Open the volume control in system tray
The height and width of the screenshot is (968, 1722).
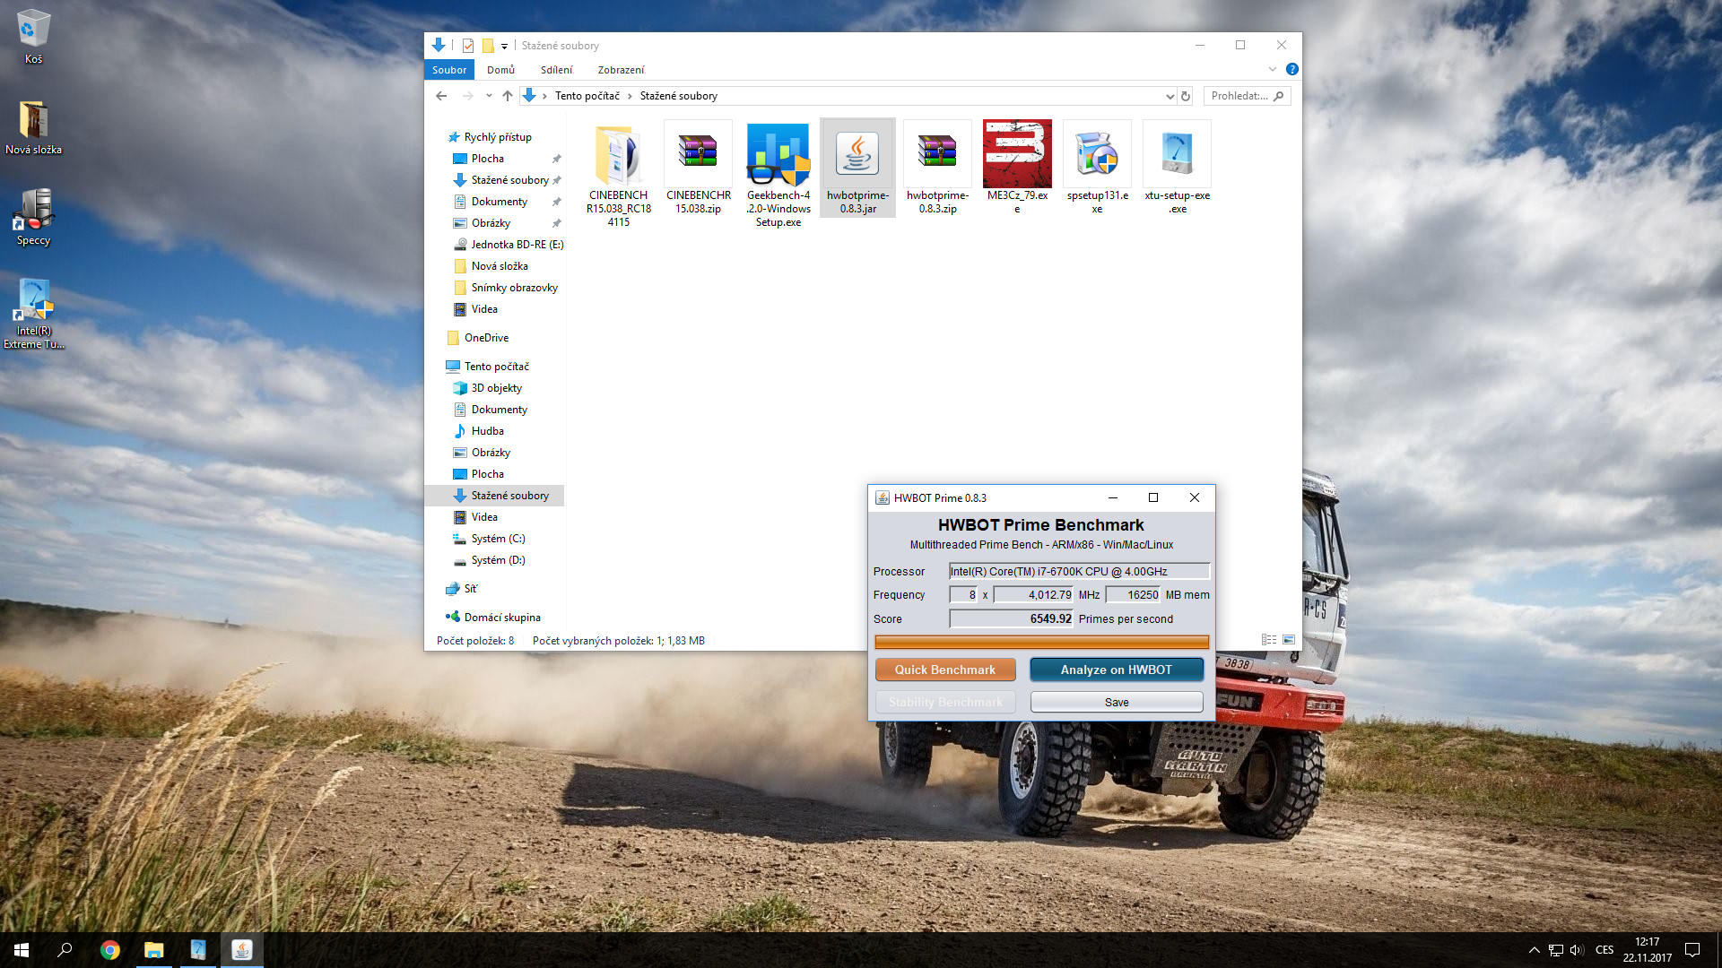click(1578, 950)
